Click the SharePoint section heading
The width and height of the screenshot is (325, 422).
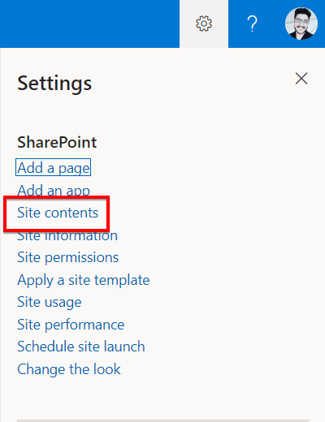tap(57, 142)
